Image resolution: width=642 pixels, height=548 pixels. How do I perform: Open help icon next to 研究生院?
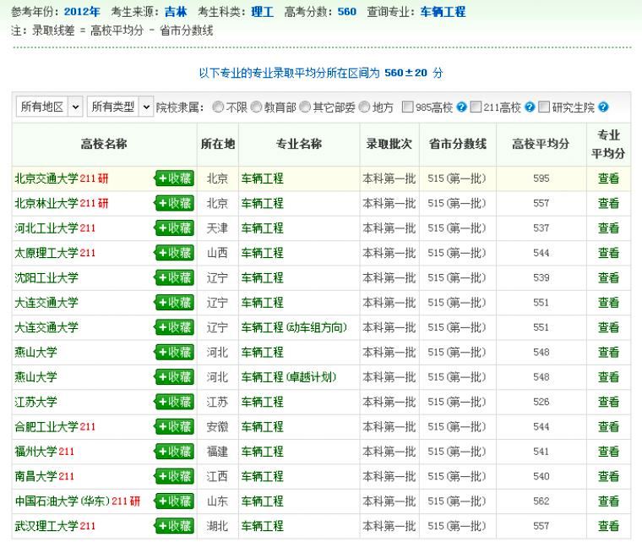coord(603,107)
